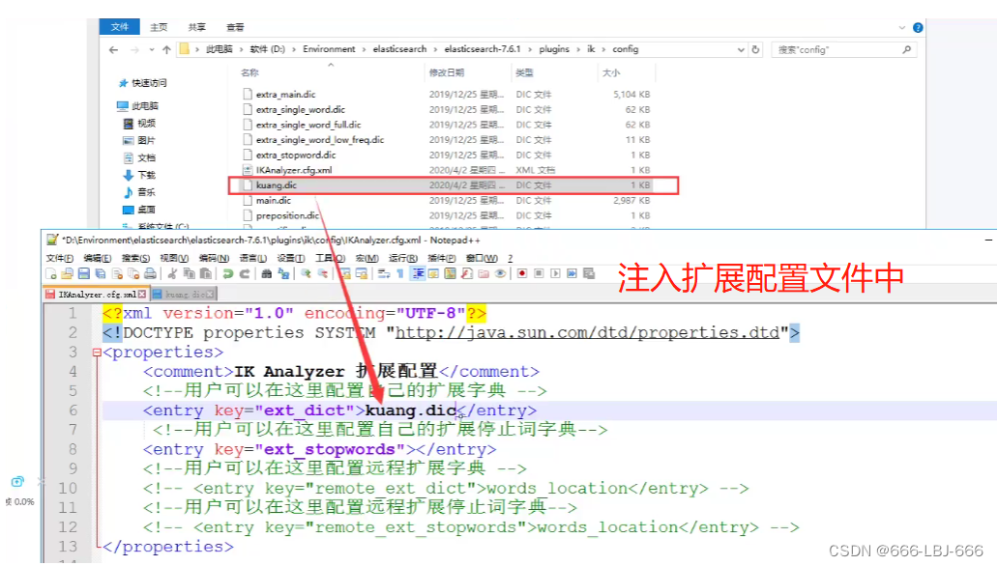Expand address bar history dropdown

[x=741, y=49]
